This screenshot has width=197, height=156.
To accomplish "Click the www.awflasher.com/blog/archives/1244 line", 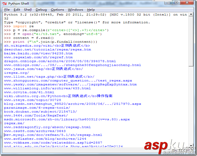I will click(x=45, y=139).
